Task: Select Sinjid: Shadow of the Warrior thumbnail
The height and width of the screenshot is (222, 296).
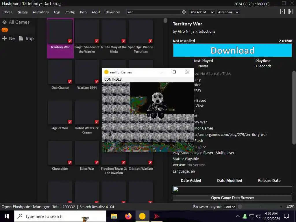Action: [x=87, y=32]
